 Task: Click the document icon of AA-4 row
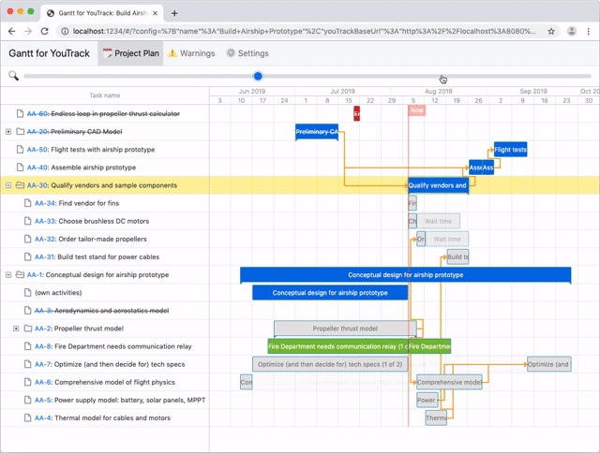[27, 417]
